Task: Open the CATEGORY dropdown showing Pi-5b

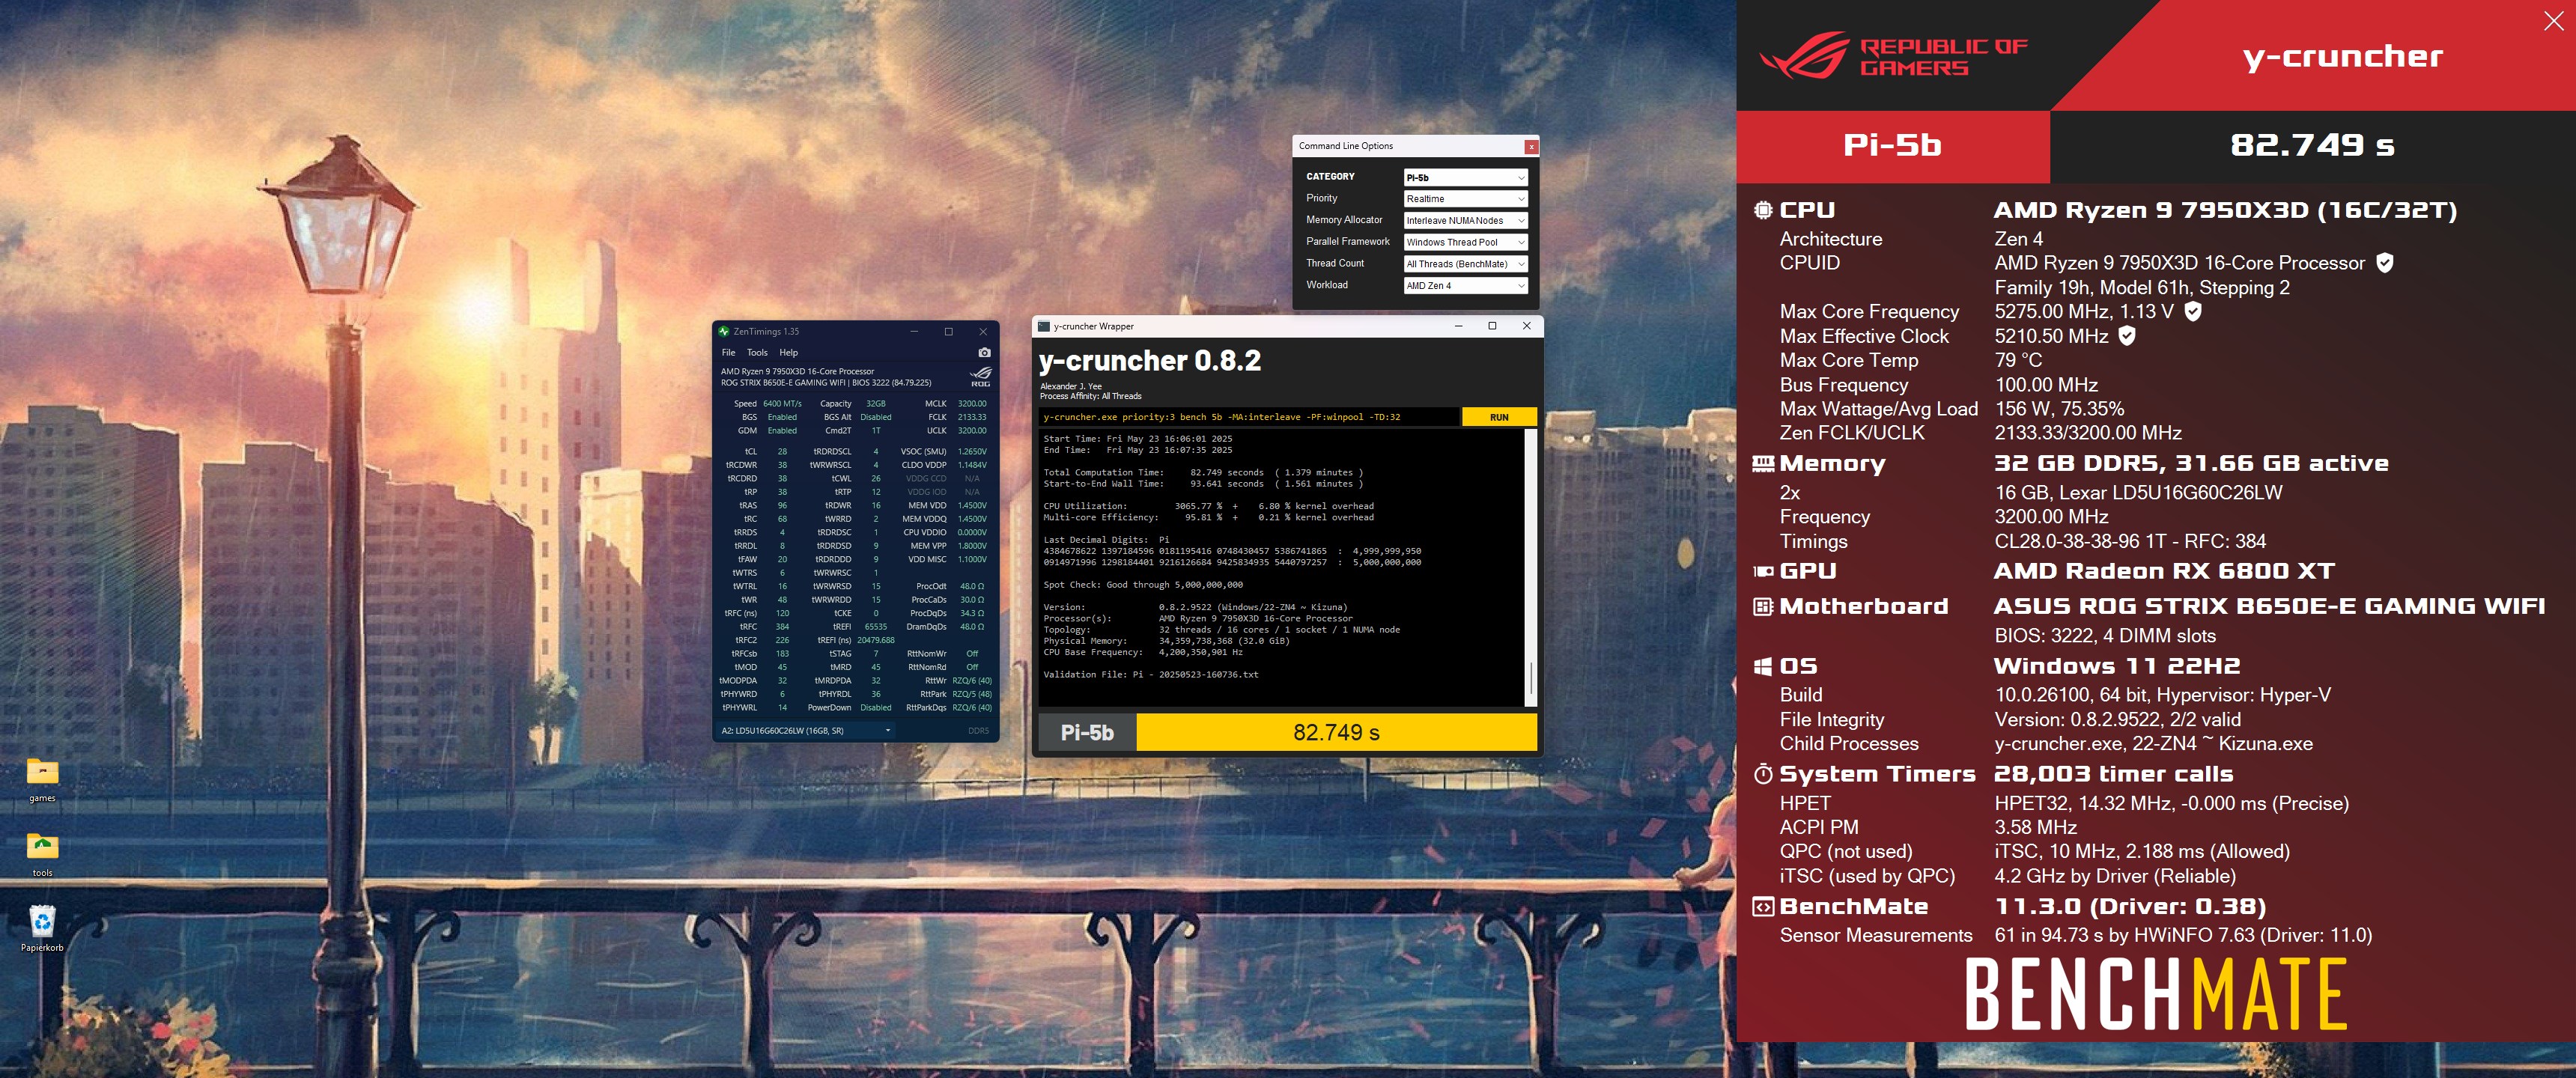Action: (1465, 177)
